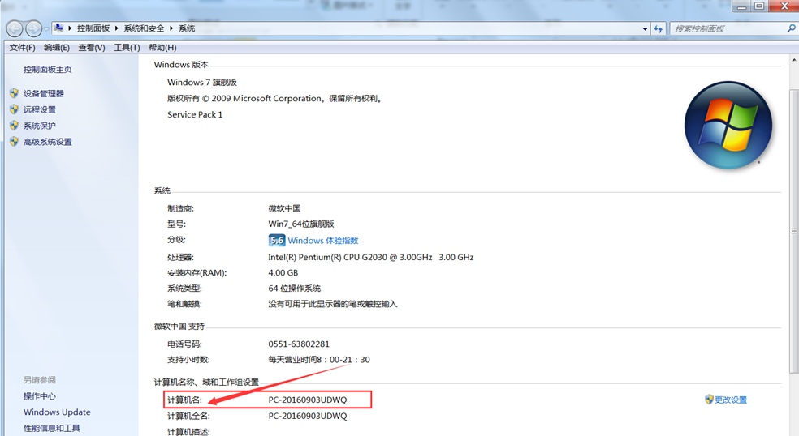
Task: Open 高级系统设置 link
Action: coord(47,142)
